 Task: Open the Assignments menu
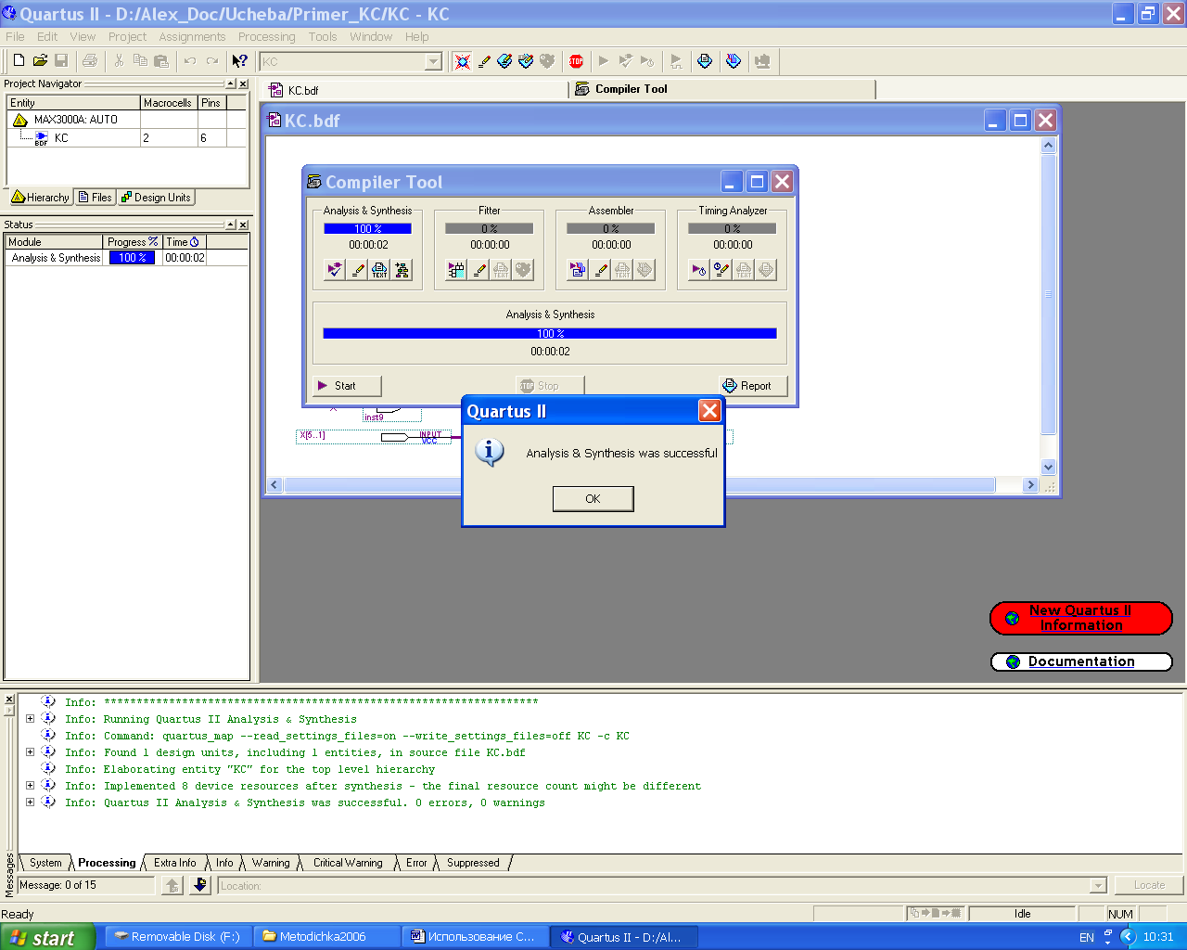(x=192, y=36)
